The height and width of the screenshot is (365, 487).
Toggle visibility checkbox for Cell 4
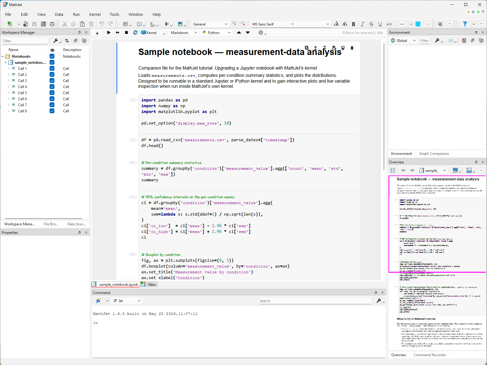click(52, 87)
